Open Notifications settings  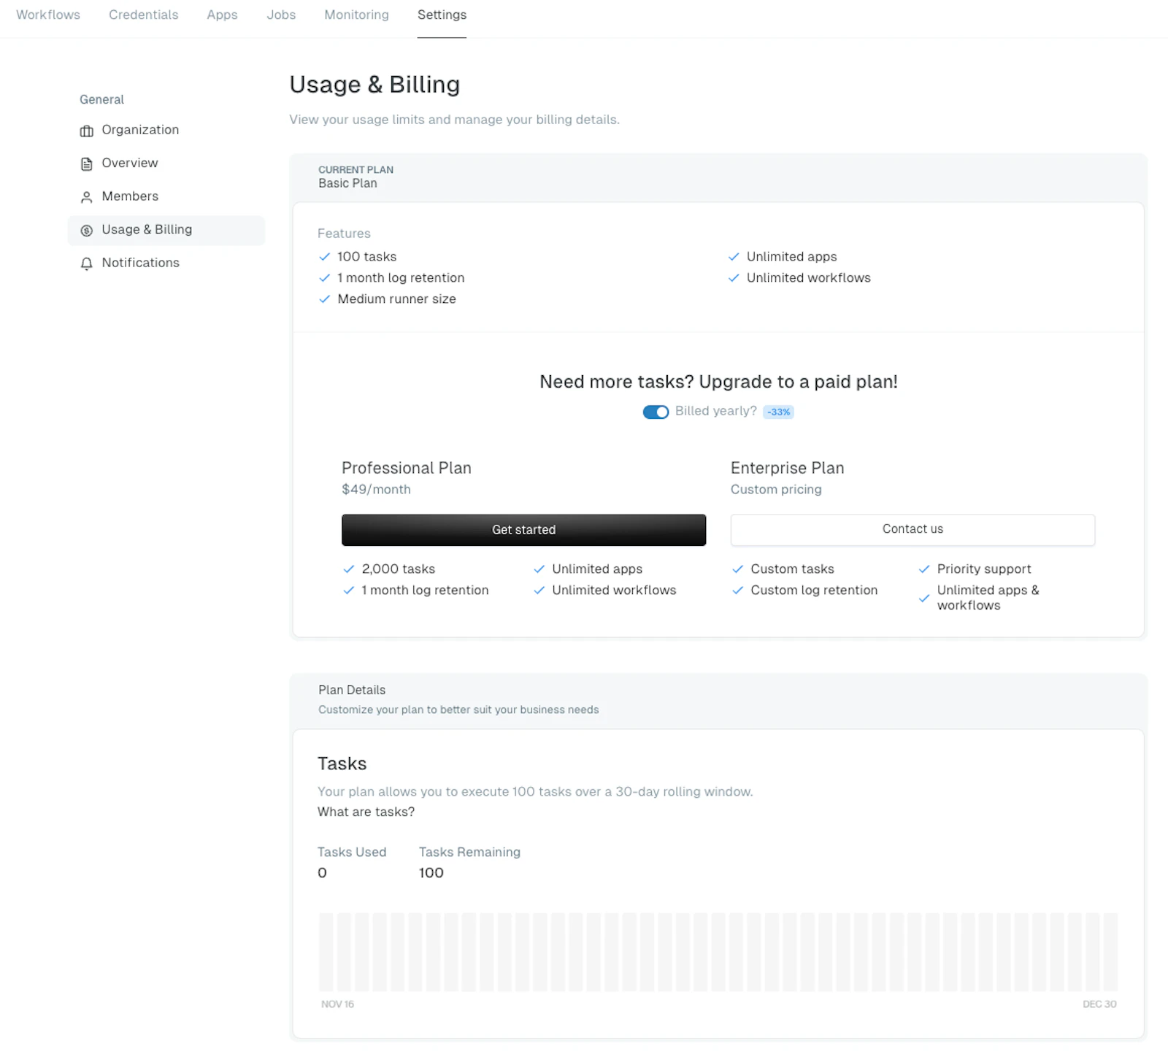(166, 263)
